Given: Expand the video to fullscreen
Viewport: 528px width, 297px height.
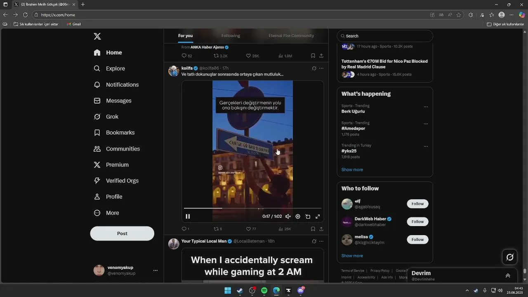Looking at the screenshot, I should [318, 217].
